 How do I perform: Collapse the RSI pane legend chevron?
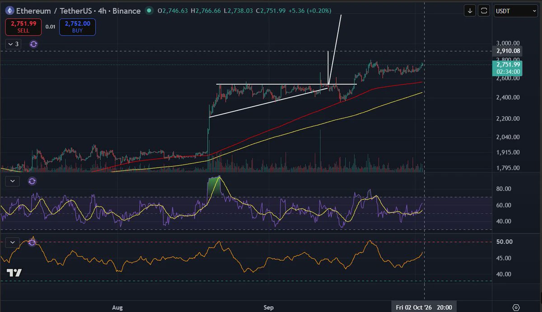[13, 181]
